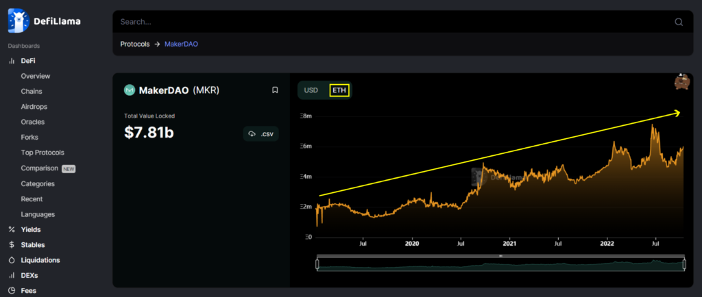Open the Chains page
Viewport: 702px width, 297px height.
(31, 92)
